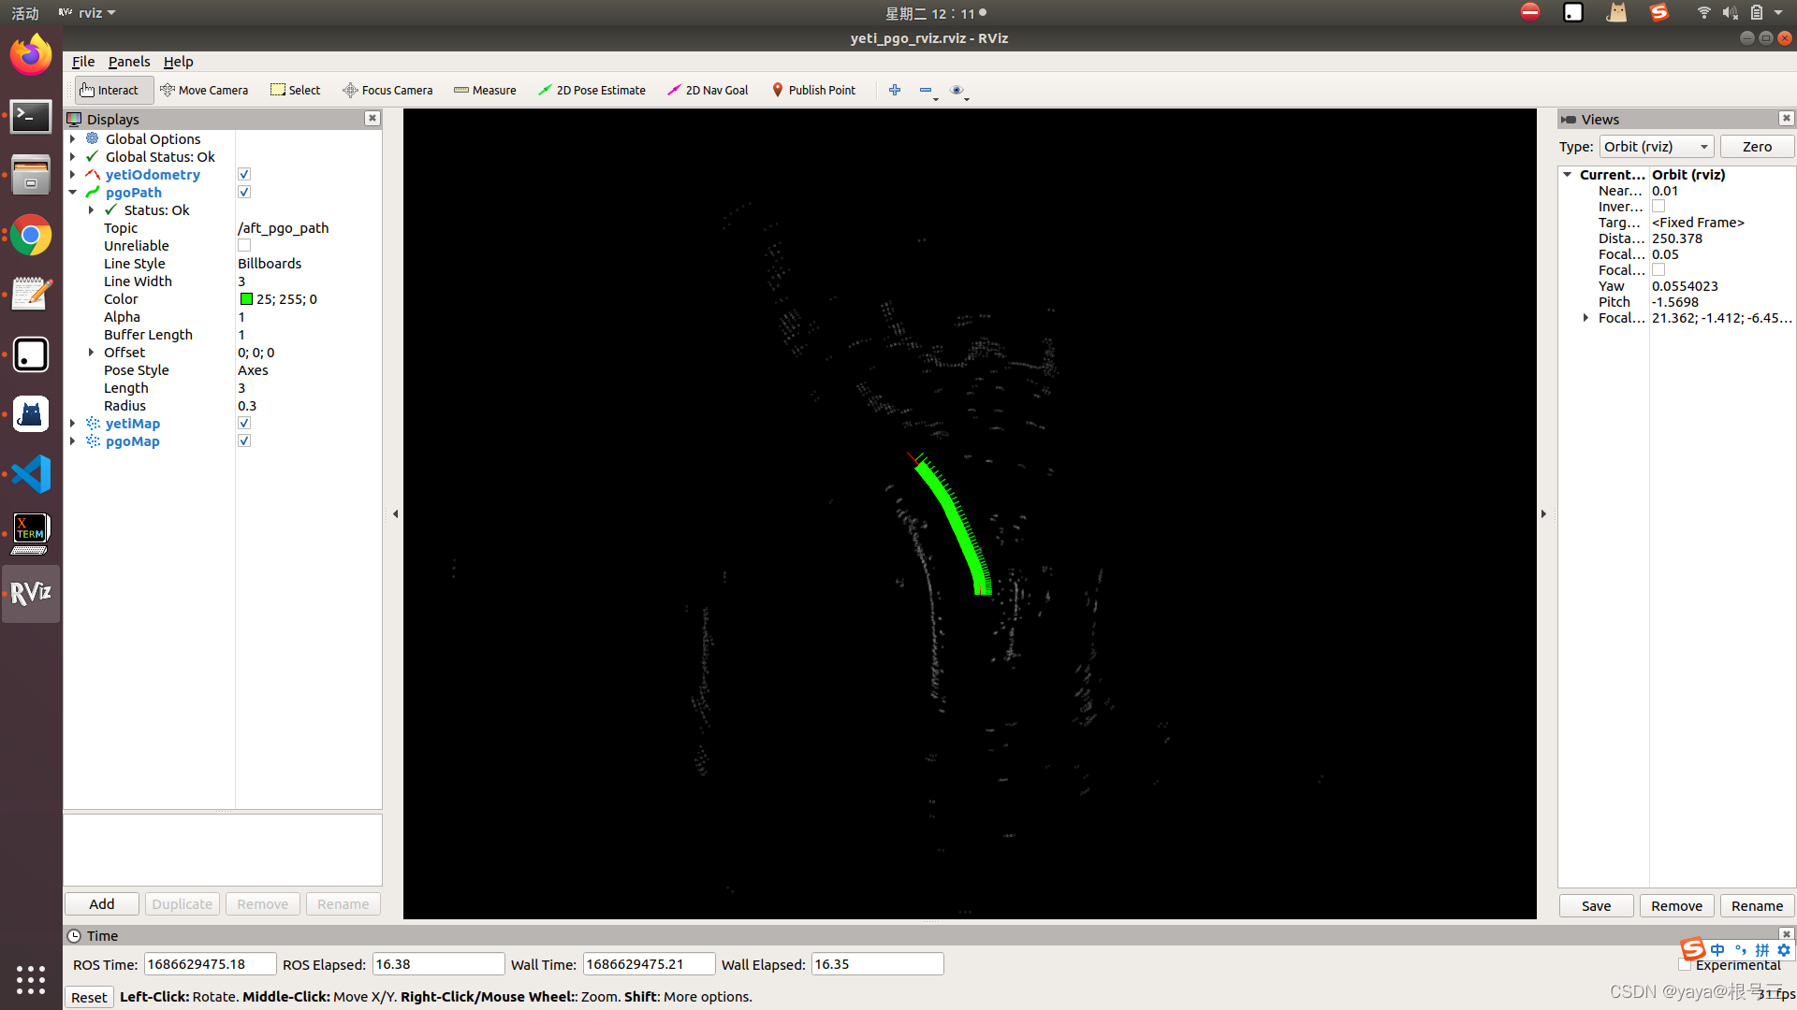1797x1010 pixels.
Task: Toggle the yetiOdometry display checkbox
Action: [244, 175]
